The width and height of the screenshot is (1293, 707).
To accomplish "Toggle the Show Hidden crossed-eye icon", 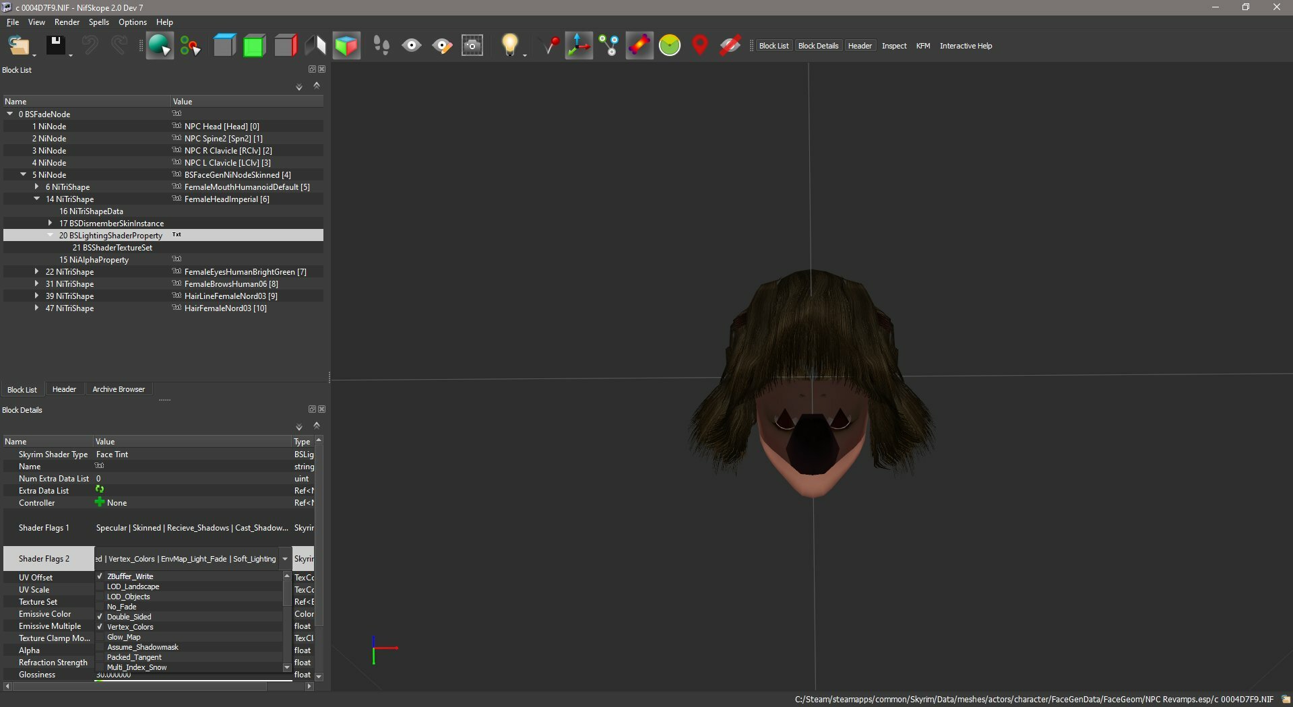I will coord(730,46).
